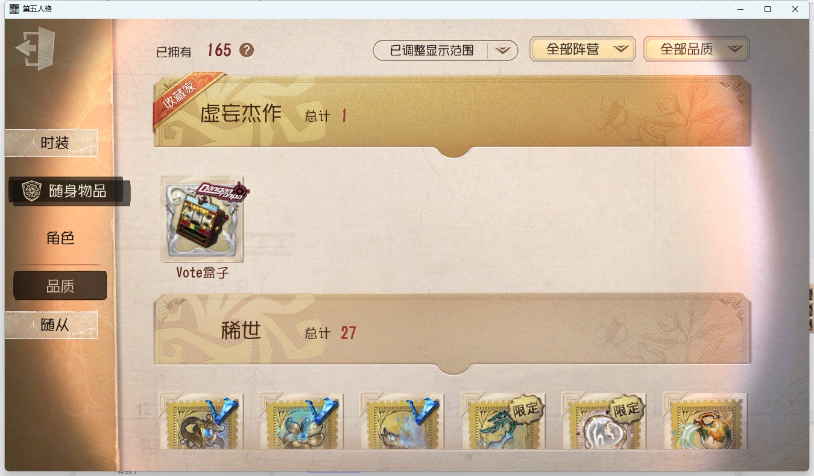
Task: Select the second 稀世 flower accessory
Action: [x=301, y=420]
